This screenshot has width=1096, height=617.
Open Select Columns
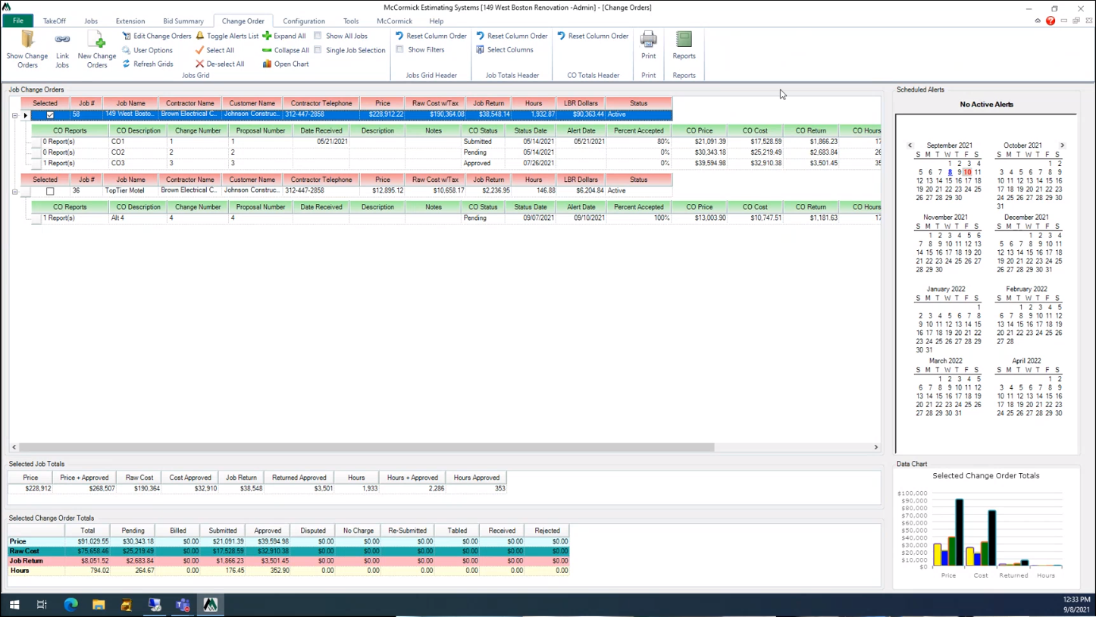tap(505, 50)
